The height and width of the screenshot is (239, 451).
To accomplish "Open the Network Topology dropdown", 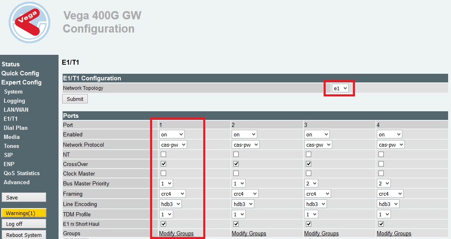I will point(340,88).
